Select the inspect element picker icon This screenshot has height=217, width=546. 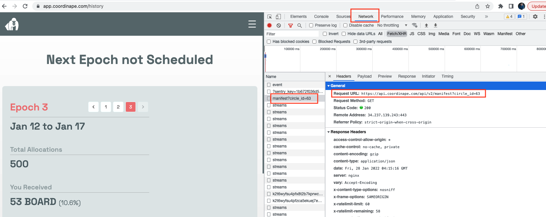[x=270, y=17]
